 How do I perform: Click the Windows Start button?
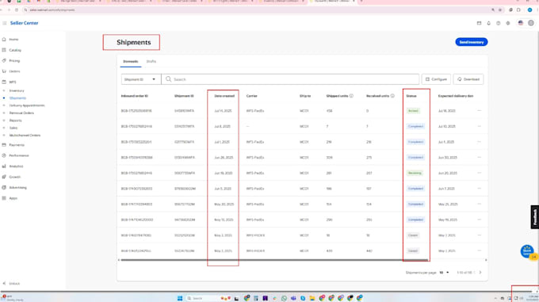point(180,298)
